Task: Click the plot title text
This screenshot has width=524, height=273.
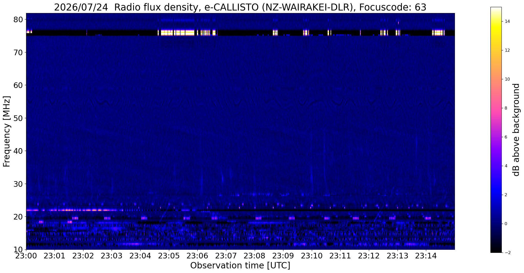Action: point(240,7)
